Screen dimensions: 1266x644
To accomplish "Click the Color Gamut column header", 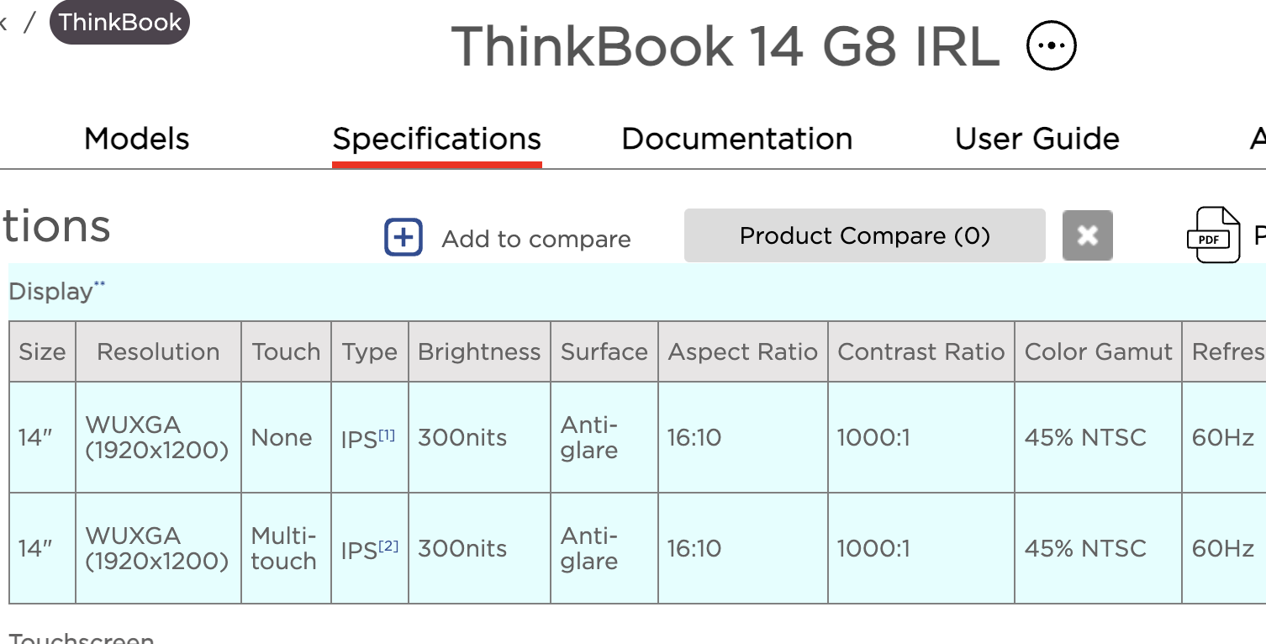I will point(1098,351).
